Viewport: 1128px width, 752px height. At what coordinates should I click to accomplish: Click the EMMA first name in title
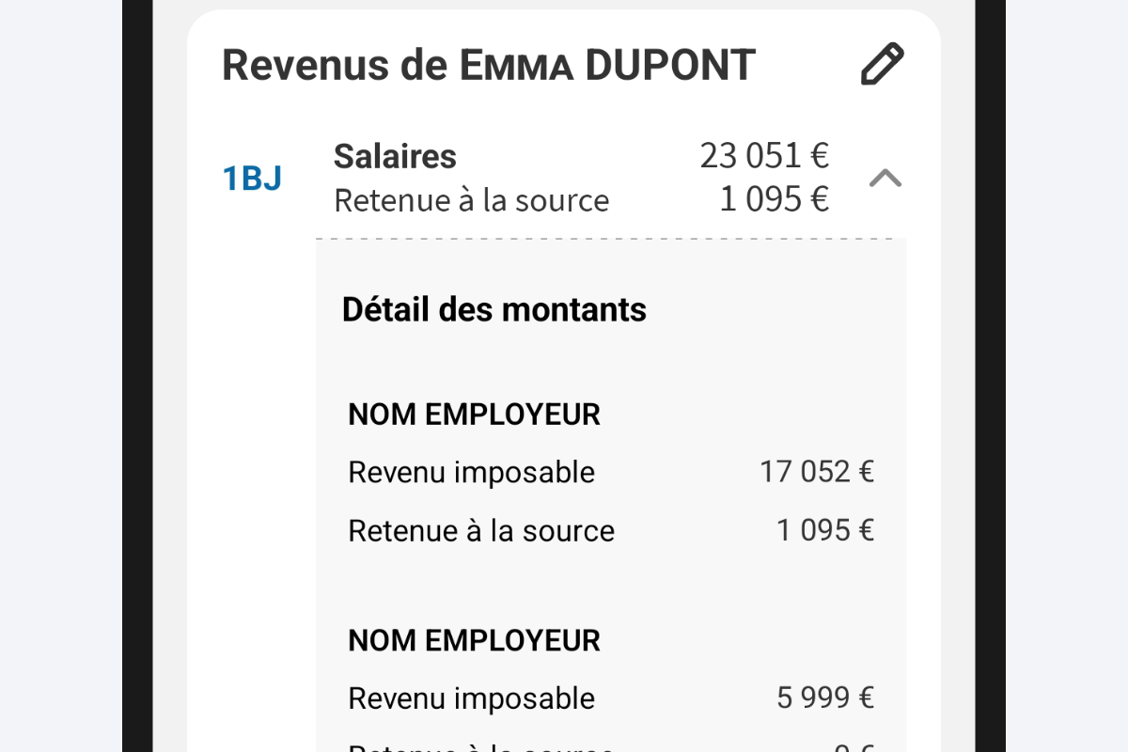pyautogui.click(x=516, y=66)
